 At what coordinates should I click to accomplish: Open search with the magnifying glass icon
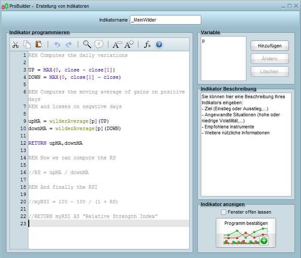(87, 44)
